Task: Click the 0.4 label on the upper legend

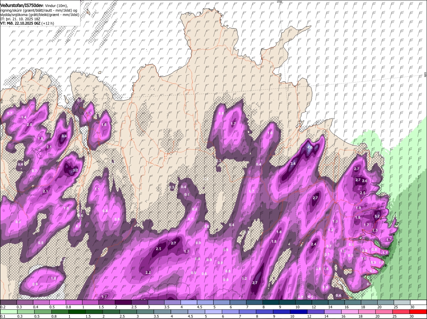Action: point(36,307)
